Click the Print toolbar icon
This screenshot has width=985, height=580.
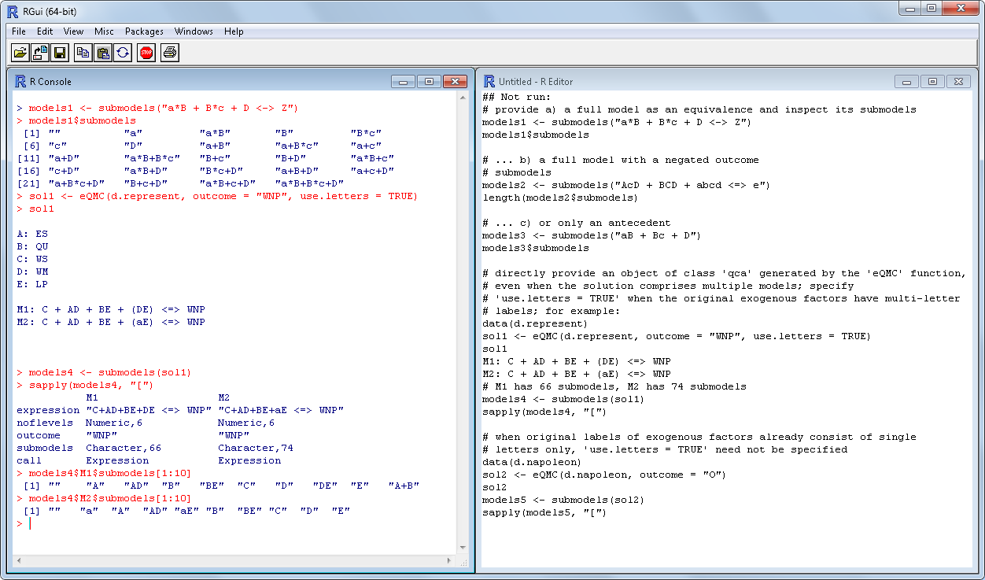tap(170, 53)
